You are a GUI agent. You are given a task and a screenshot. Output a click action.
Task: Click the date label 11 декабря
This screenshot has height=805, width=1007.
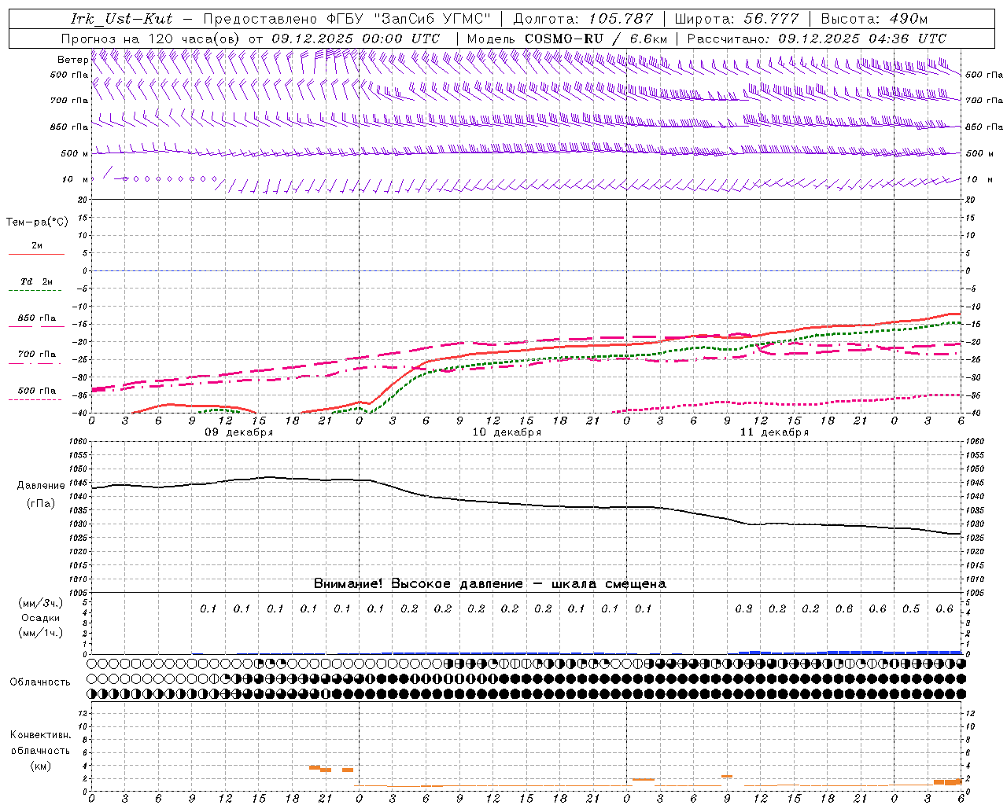[x=774, y=432]
